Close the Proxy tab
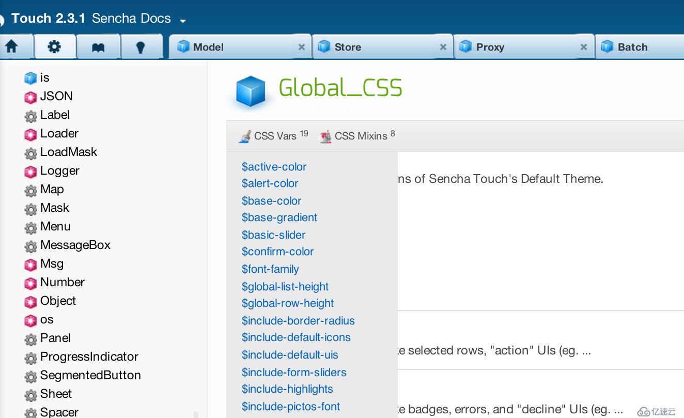This screenshot has width=684, height=418. pos(584,47)
